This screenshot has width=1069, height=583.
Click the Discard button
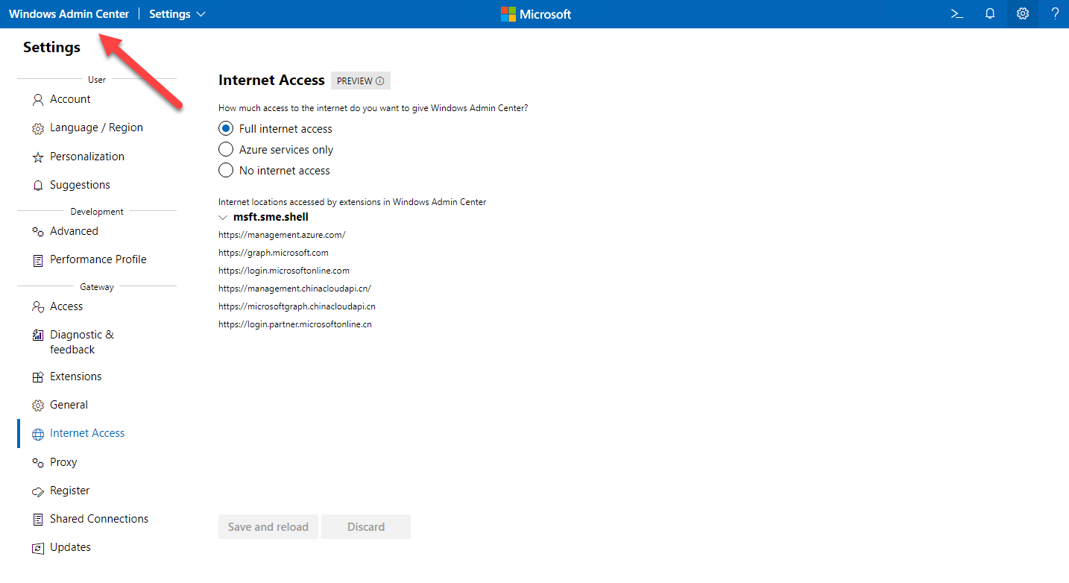366,527
